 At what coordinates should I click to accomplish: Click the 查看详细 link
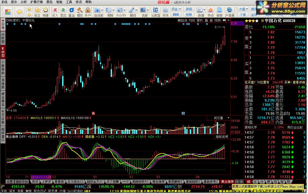click(299, 82)
